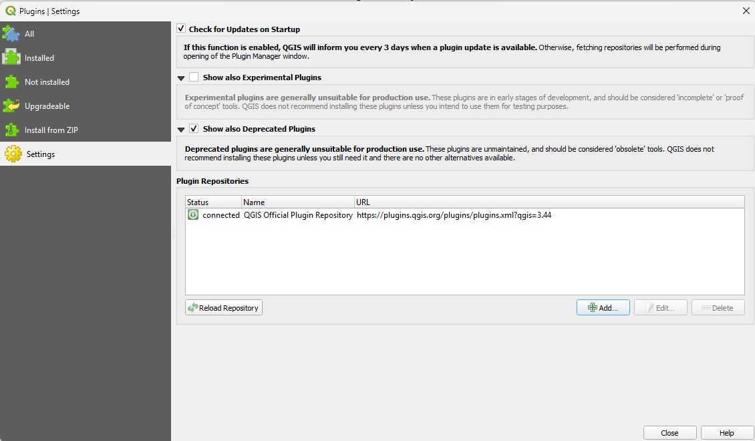Click the plus icon on the Add button
The width and height of the screenshot is (755, 441).
pyautogui.click(x=592, y=307)
